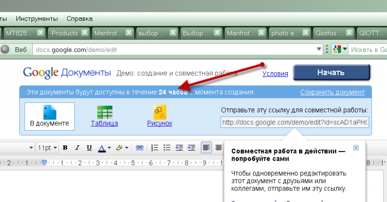Expand the address bar history dropdown
The image size is (387, 202).
(x=319, y=49)
